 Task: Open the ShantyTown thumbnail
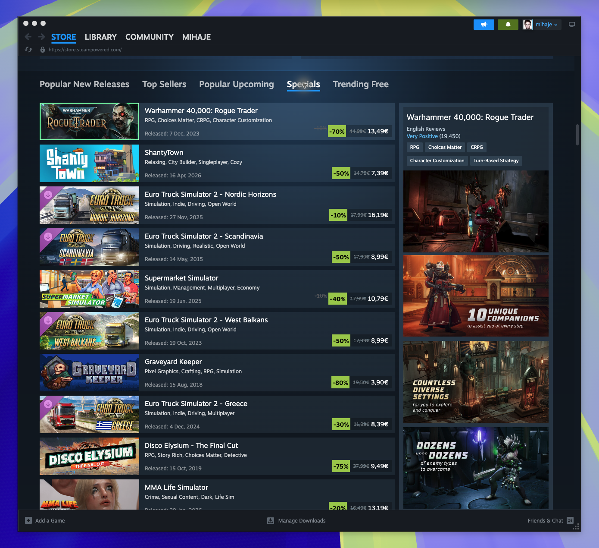pos(90,163)
